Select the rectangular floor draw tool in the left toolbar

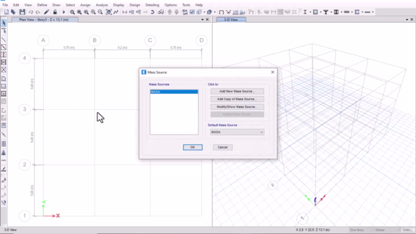tap(4, 86)
